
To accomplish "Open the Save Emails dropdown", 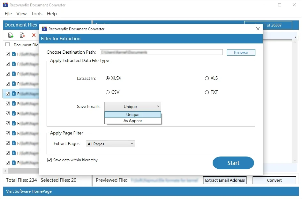I will click(133, 107).
